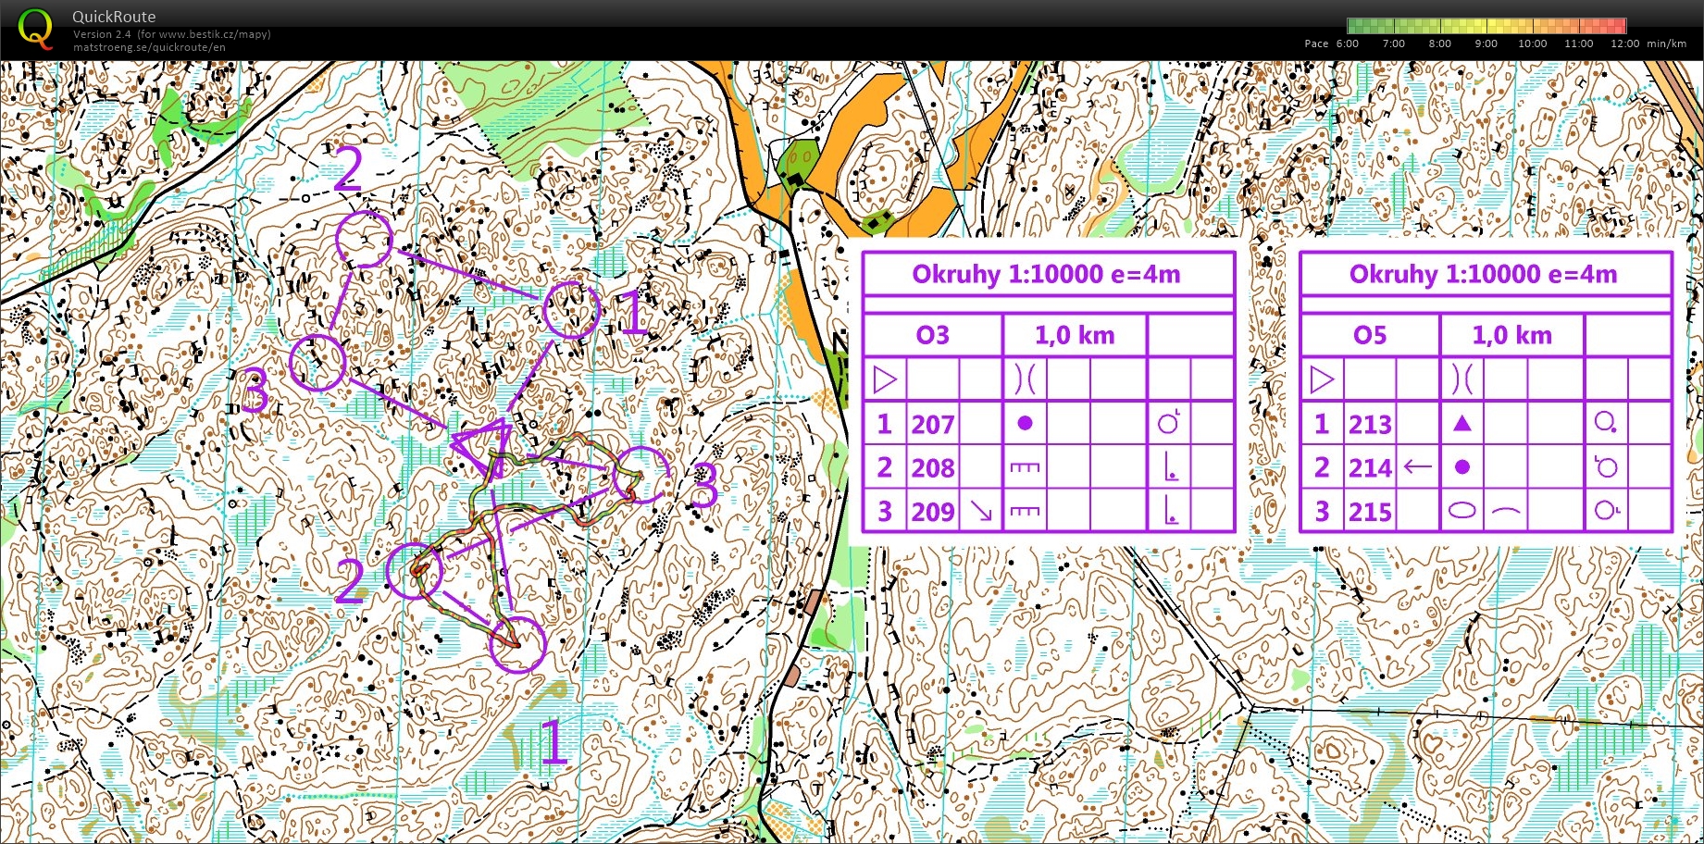The width and height of the screenshot is (1704, 844).
Task: Open the www.bestik.cz/mapy link
Action: coord(215,34)
